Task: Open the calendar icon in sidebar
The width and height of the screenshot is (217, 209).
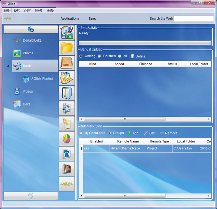Action: 67,78
